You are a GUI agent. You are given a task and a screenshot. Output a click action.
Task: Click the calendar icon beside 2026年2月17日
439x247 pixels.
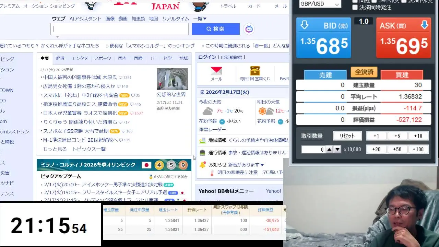click(x=202, y=92)
